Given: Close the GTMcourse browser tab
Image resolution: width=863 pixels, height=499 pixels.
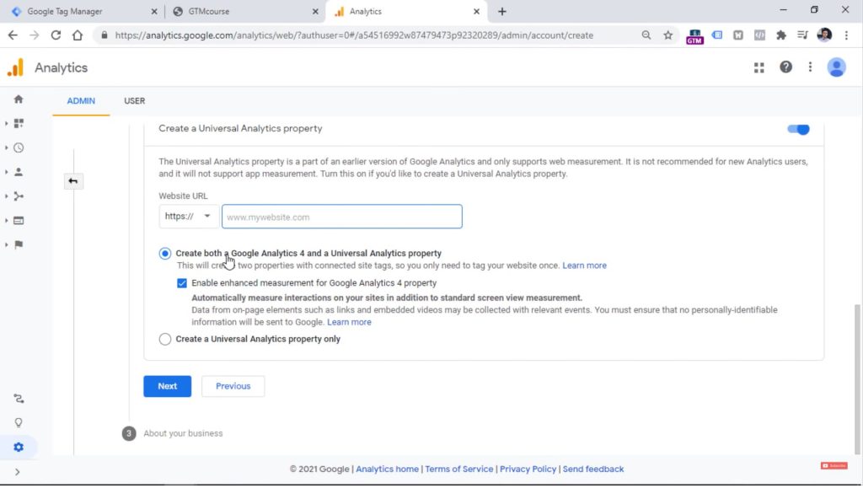Looking at the screenshot, I should coord(315,12).
